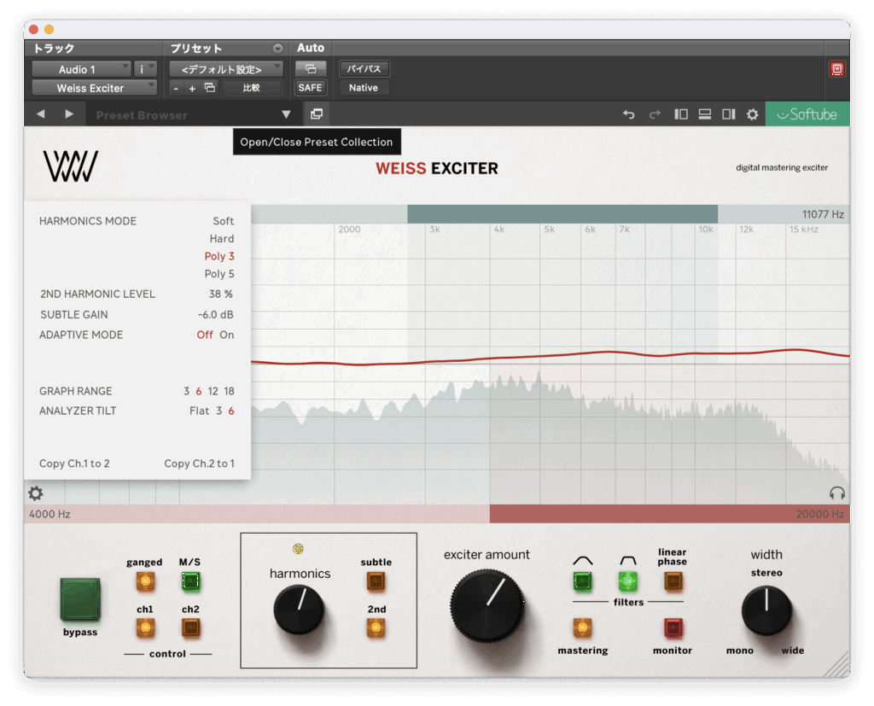This screenshot has width=874, height=706.
Task: Toggle graph settings gear icon
Action: pyautogui.click(x=36, y=493)
